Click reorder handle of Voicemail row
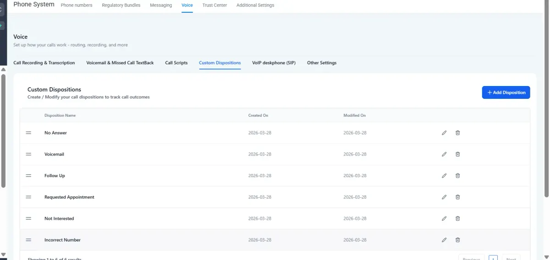 [28, 154]
